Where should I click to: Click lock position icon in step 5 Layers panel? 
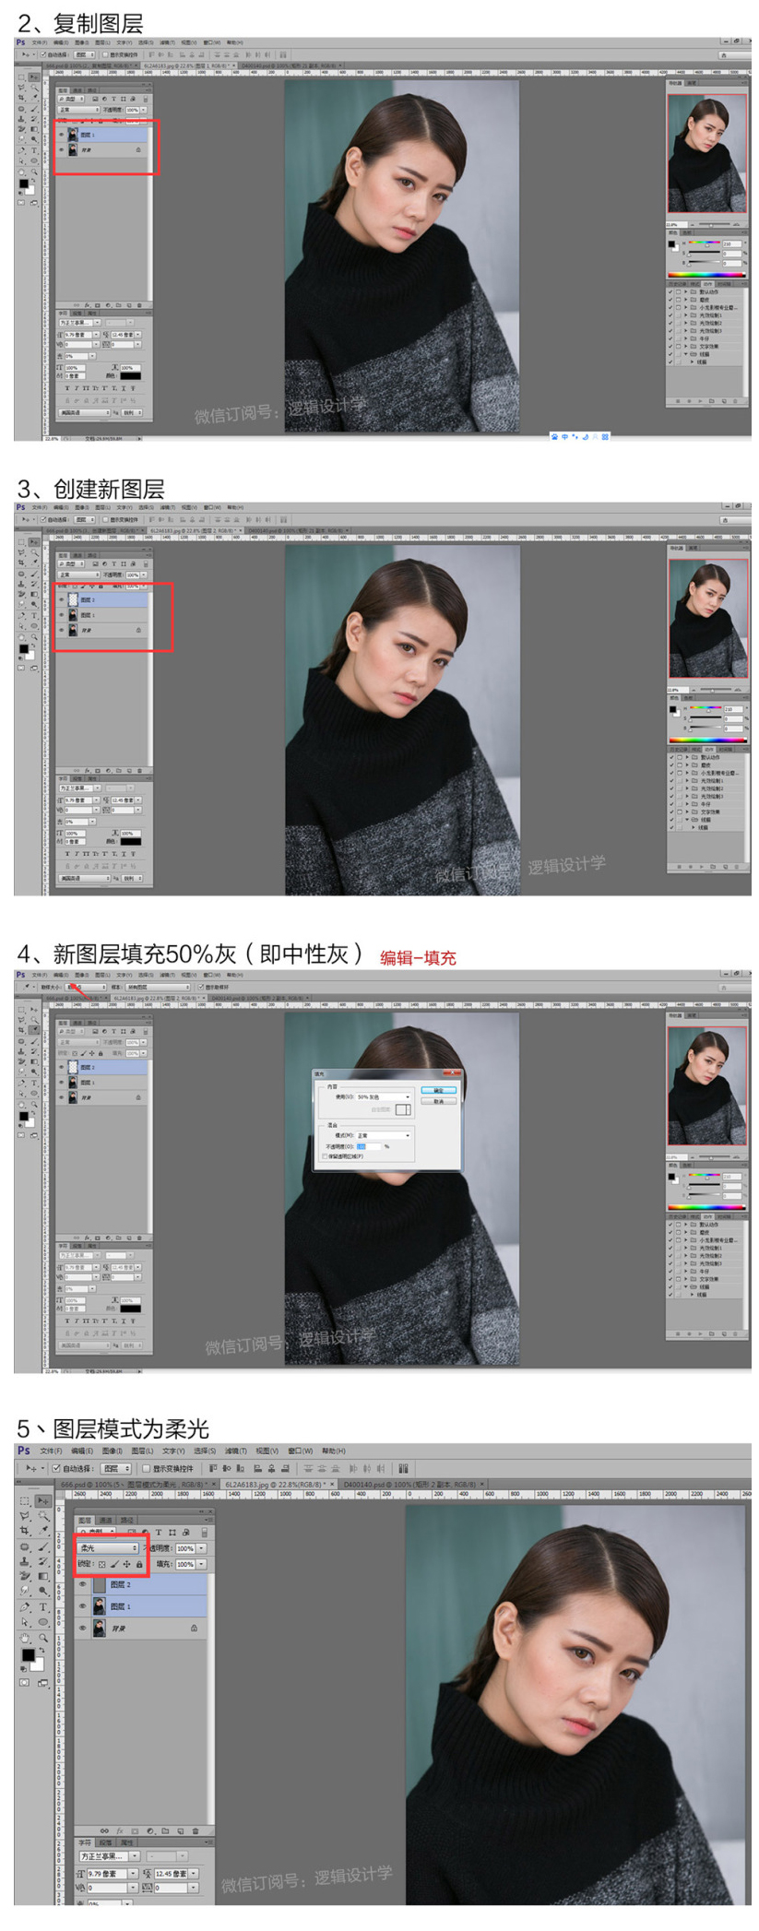click(x=126, y=1564)
